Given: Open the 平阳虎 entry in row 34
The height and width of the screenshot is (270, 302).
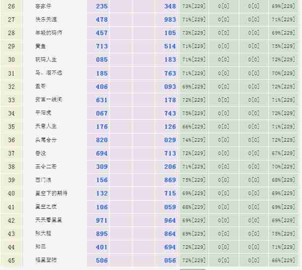Looking at the screenshot, I should pyautogui.click(x=44, y=113).
